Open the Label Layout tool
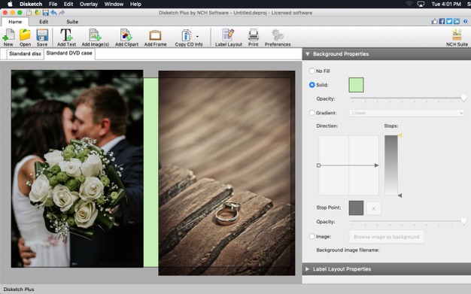471x294 pixels. point(228,38)
